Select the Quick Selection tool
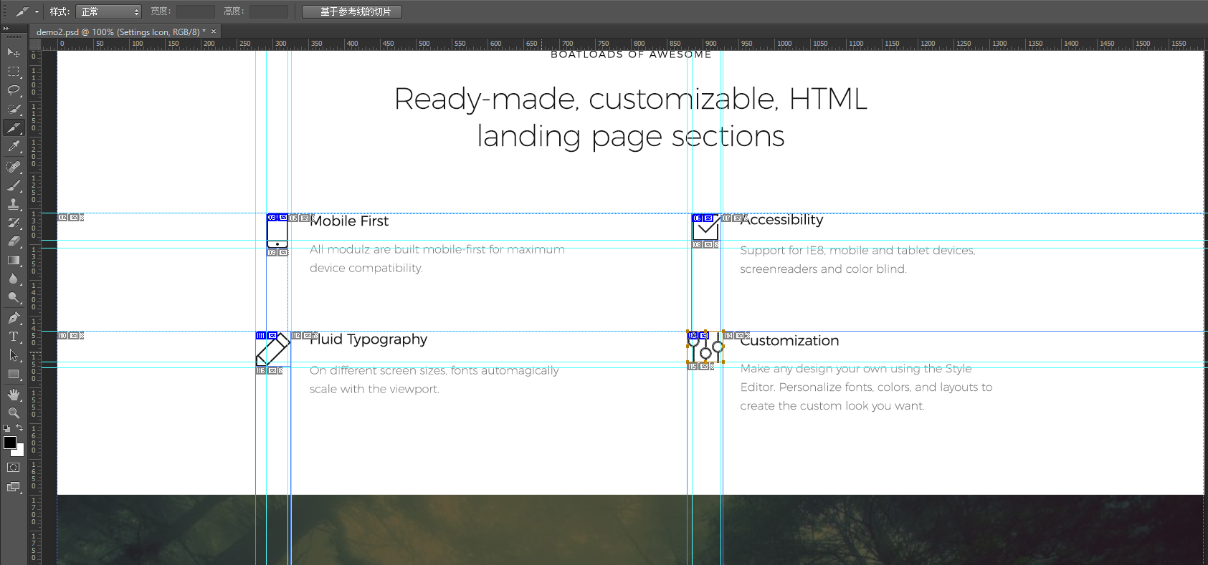This screenshot has height=565, width=1208. pyautogui.click(x=14, y=109)
